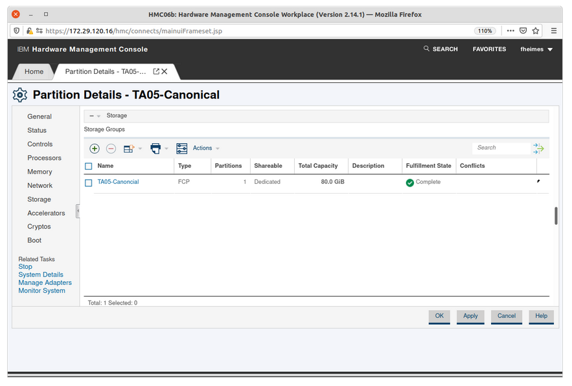Image resolution: width=572 pixels, height=386 pixels.
Task: Click the green arrows icon beside search
Action: (538, 148)
